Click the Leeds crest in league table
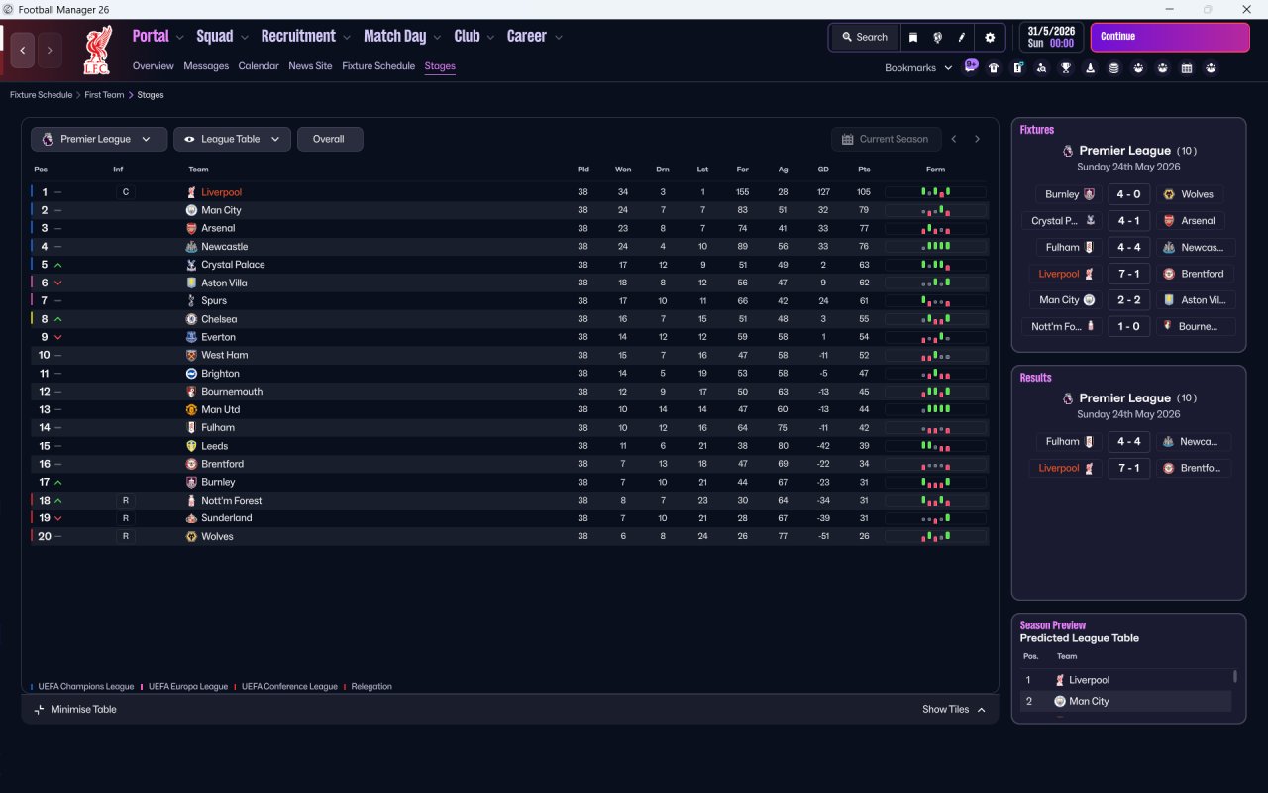The height and width of the screenshot is (793, 1268). coord(191,446)
